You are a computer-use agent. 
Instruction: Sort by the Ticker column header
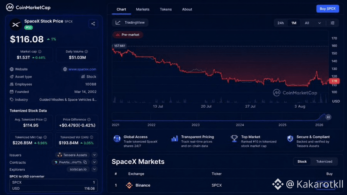click(216, 174)
